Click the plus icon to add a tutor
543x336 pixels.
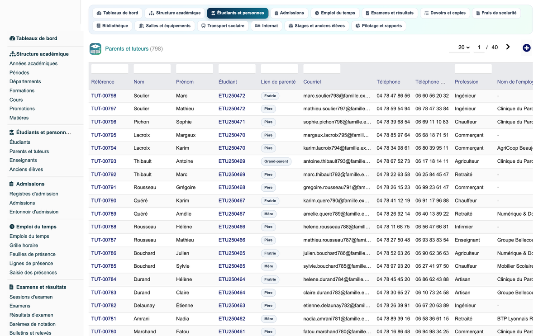[x=526, y=48]
